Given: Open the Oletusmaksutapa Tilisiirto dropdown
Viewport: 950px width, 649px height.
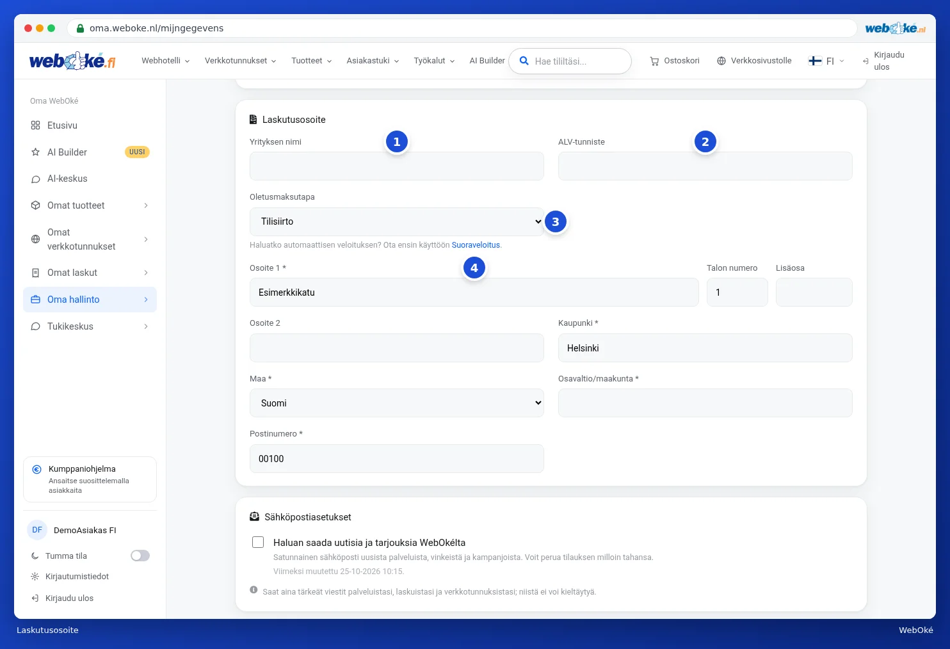Looking at the screenshot, I should (397, 221).
